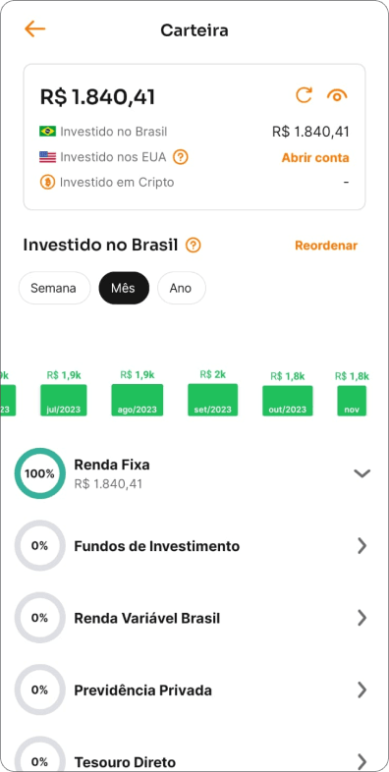Viewport: 389px width, 772px height.
Task: Click the Abrir conta link
Action: 315,158
